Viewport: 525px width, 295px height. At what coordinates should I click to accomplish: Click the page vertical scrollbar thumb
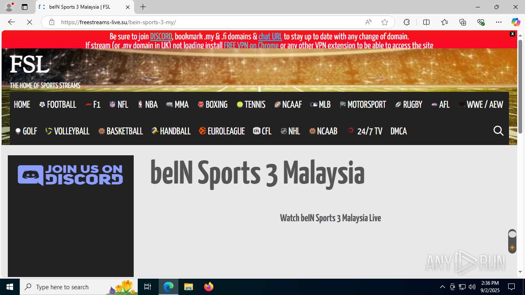(520, 87)
